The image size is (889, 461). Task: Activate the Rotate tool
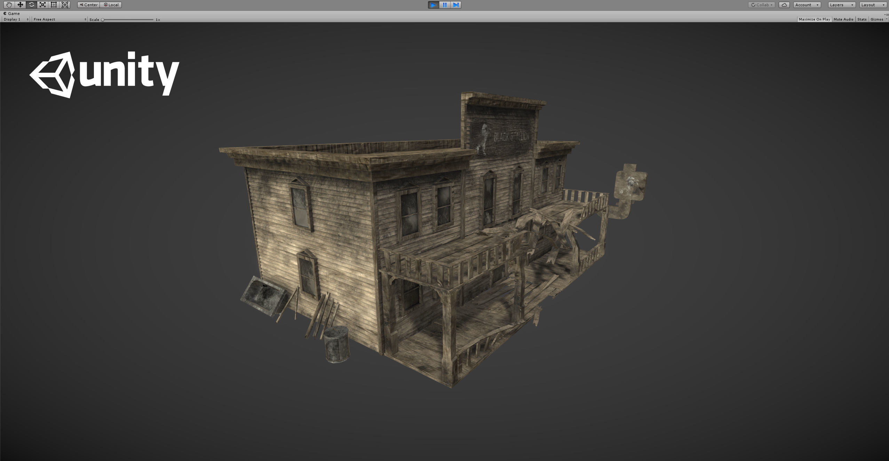pyautogui.click(x=31, y=5)
